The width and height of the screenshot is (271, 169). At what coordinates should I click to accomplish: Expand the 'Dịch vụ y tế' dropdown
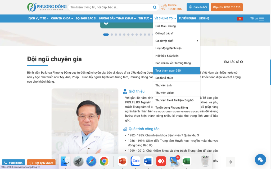[39, 18]
